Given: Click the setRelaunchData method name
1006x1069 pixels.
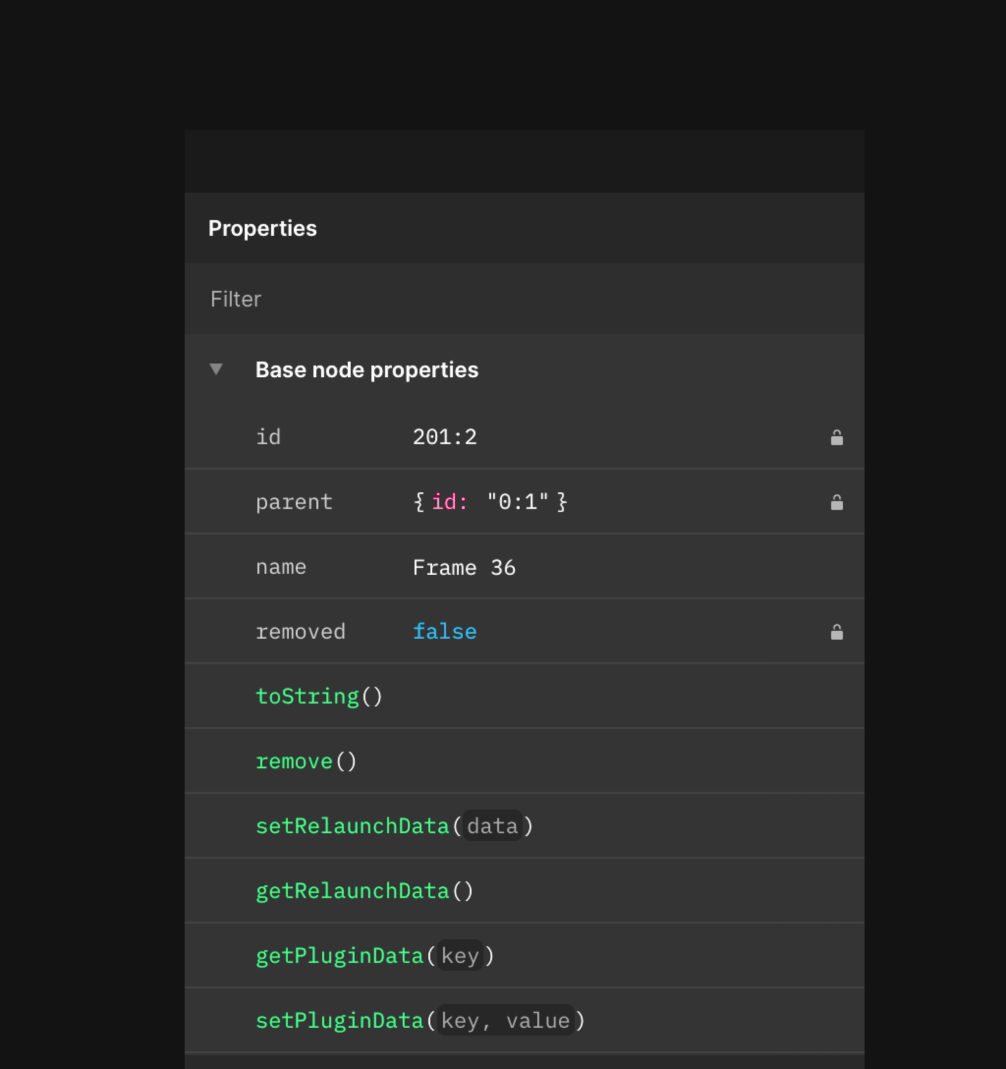Looking at the screenshot, I should [352, 826].
